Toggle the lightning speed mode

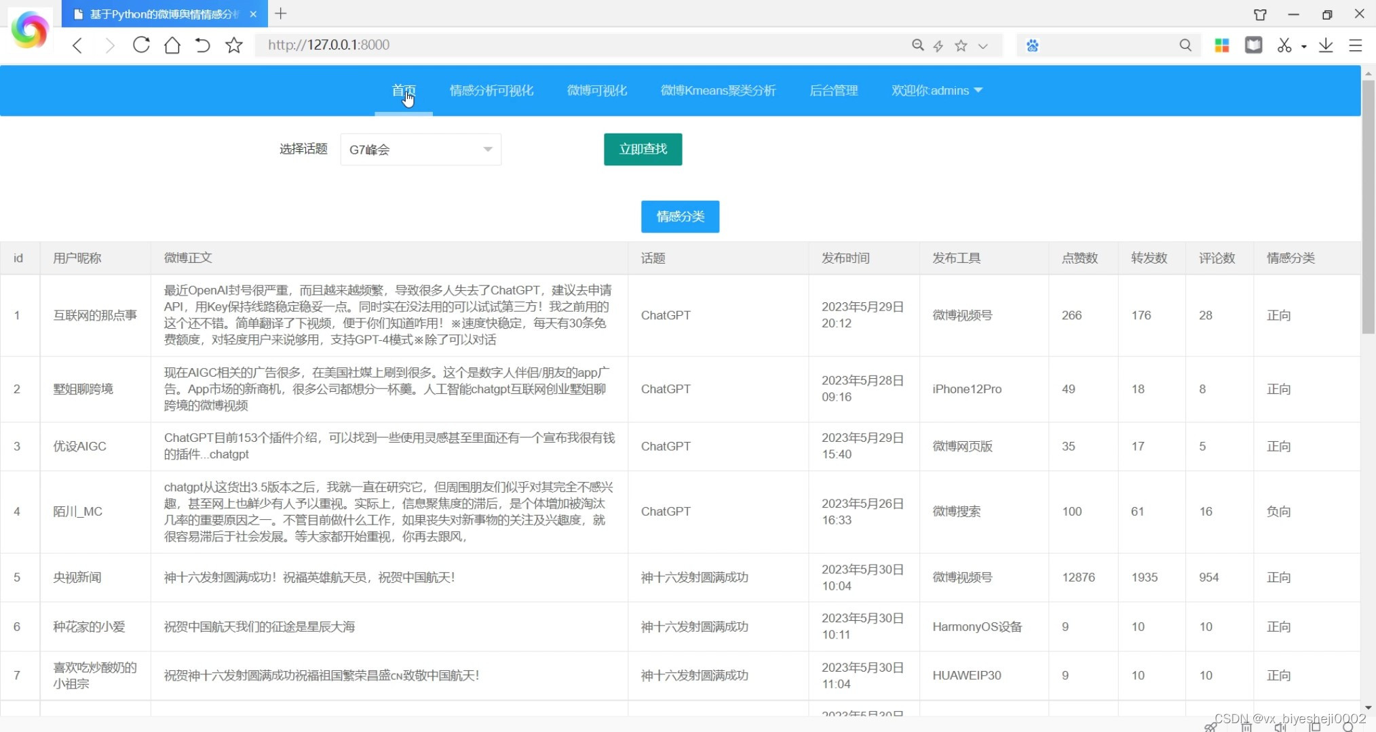(x=938, y=45)
